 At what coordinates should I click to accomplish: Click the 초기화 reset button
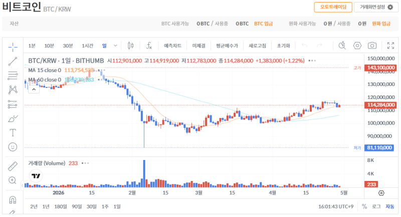coord(283,45)
